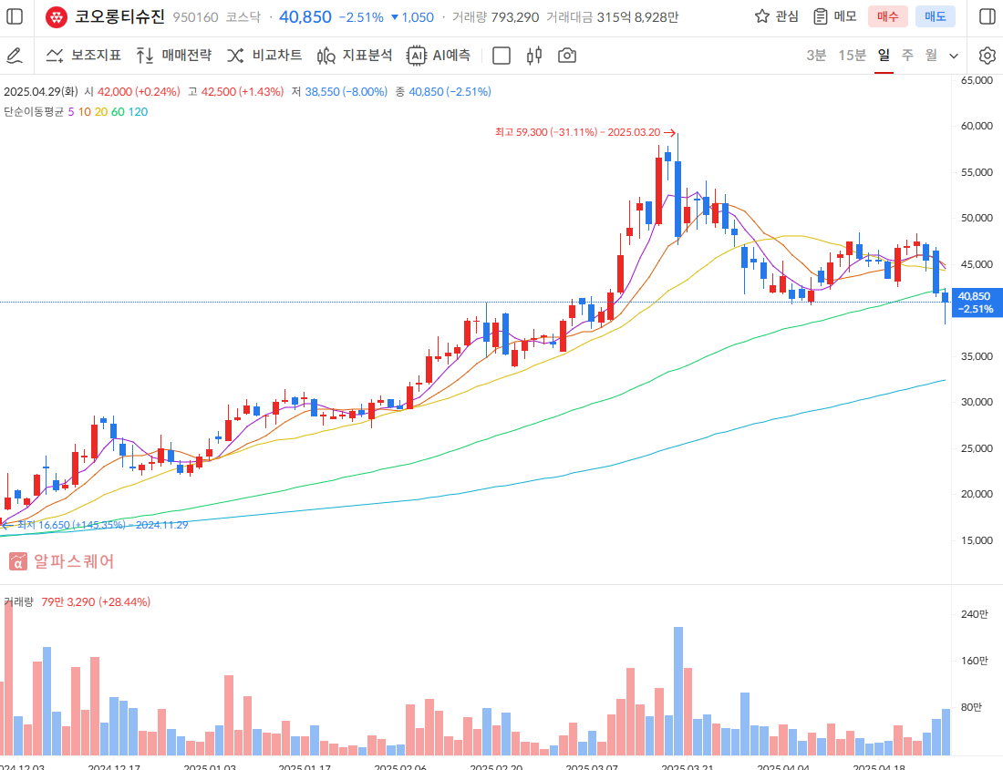Switch to 3분 interval
This screenshot has height=770, width=1003.
pos(815,56)
